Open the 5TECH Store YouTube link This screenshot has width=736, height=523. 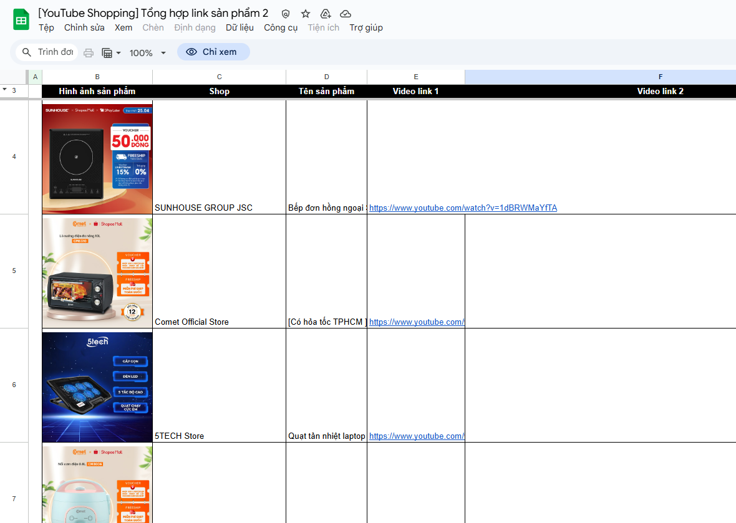(x=416, y=436)
